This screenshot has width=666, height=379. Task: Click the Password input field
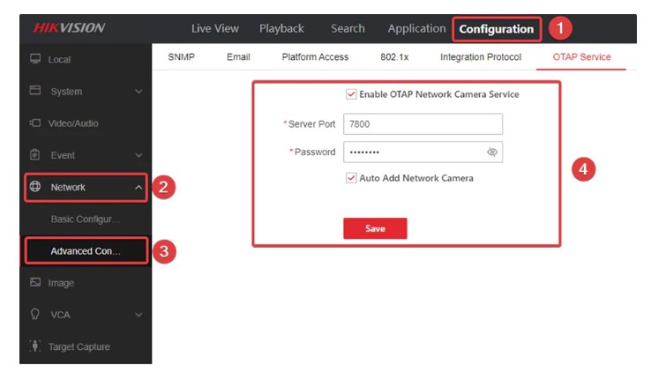(x=423, y=152)
